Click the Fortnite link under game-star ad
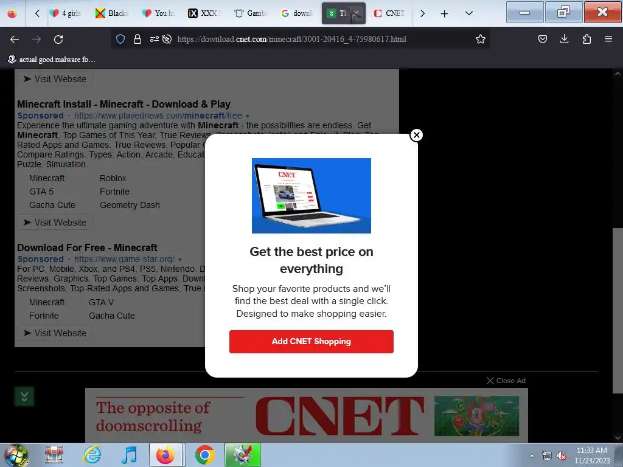Screen dimensions: 623x467 [44, 316]
